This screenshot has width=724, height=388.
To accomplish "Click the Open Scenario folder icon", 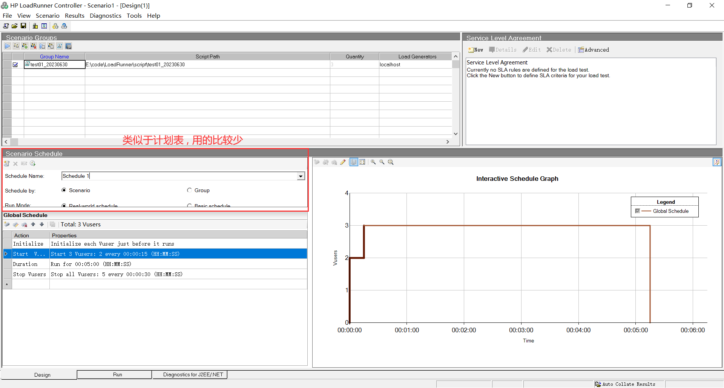I will point(14,26).
